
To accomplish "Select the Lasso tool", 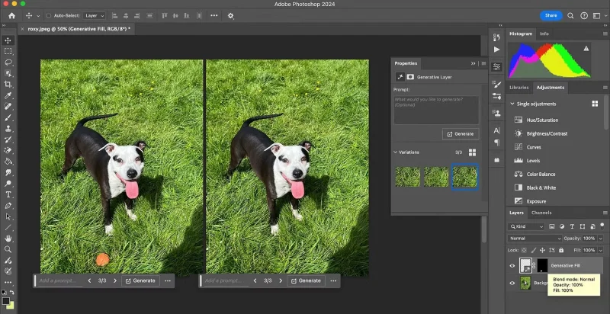I will 8,62.
